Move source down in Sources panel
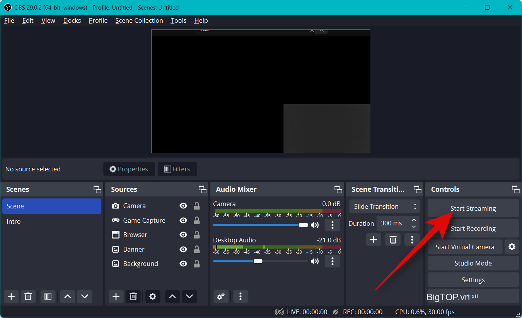Viewport: 522px width, 318px height. 189,296
